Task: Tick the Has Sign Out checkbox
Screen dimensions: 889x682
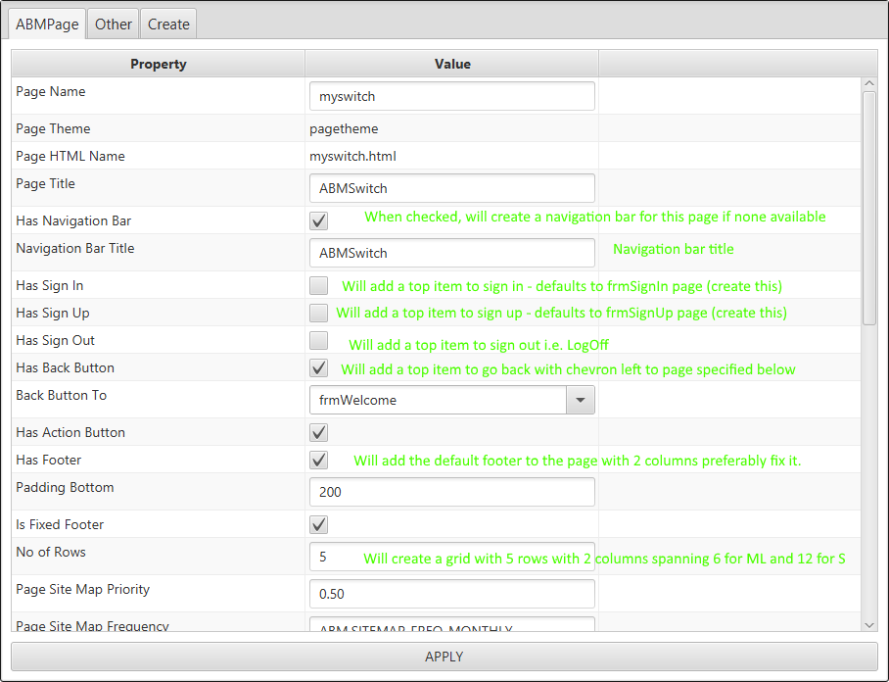Action: [318, 341]
